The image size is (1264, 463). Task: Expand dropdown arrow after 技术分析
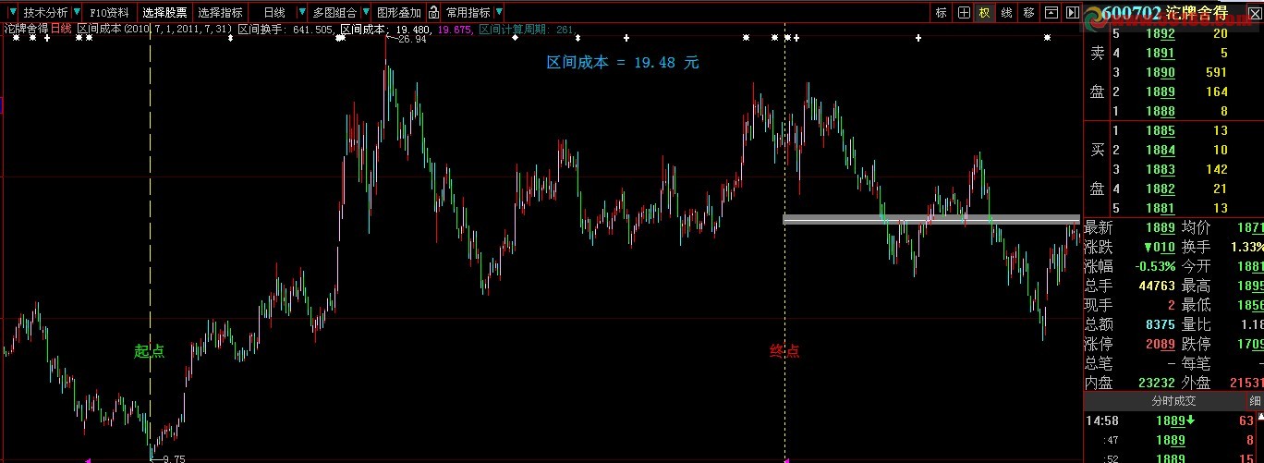77,13
